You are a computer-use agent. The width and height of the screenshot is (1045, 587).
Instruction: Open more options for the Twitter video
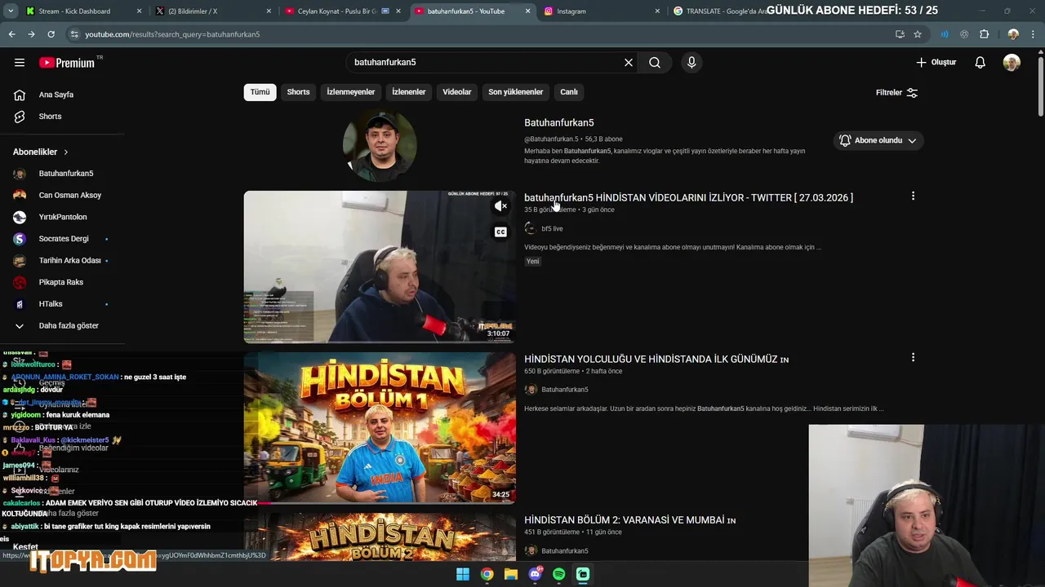[x=913, y=196]
